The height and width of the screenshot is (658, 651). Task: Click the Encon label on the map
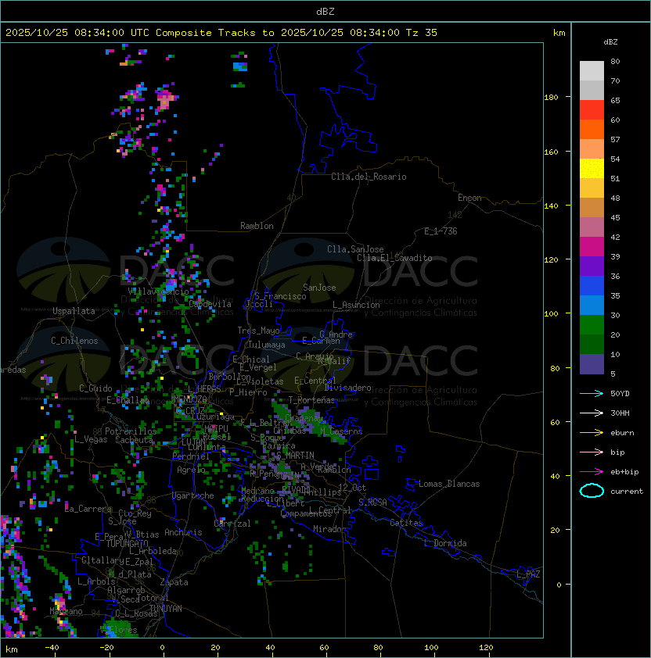click(469, 198)
